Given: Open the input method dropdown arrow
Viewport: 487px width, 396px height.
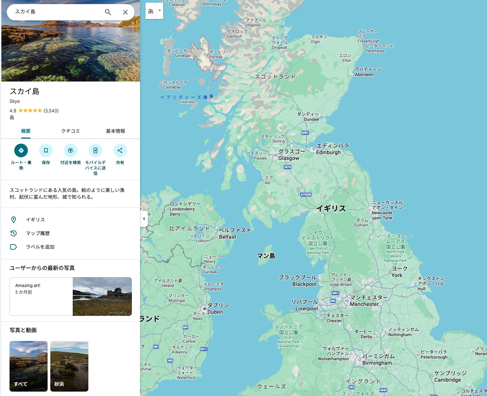Looking at the screenshot, I should (x=159, y=11).
